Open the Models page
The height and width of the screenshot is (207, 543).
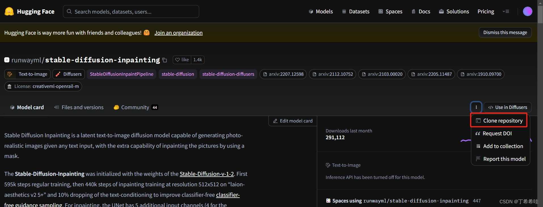point(321,11)
